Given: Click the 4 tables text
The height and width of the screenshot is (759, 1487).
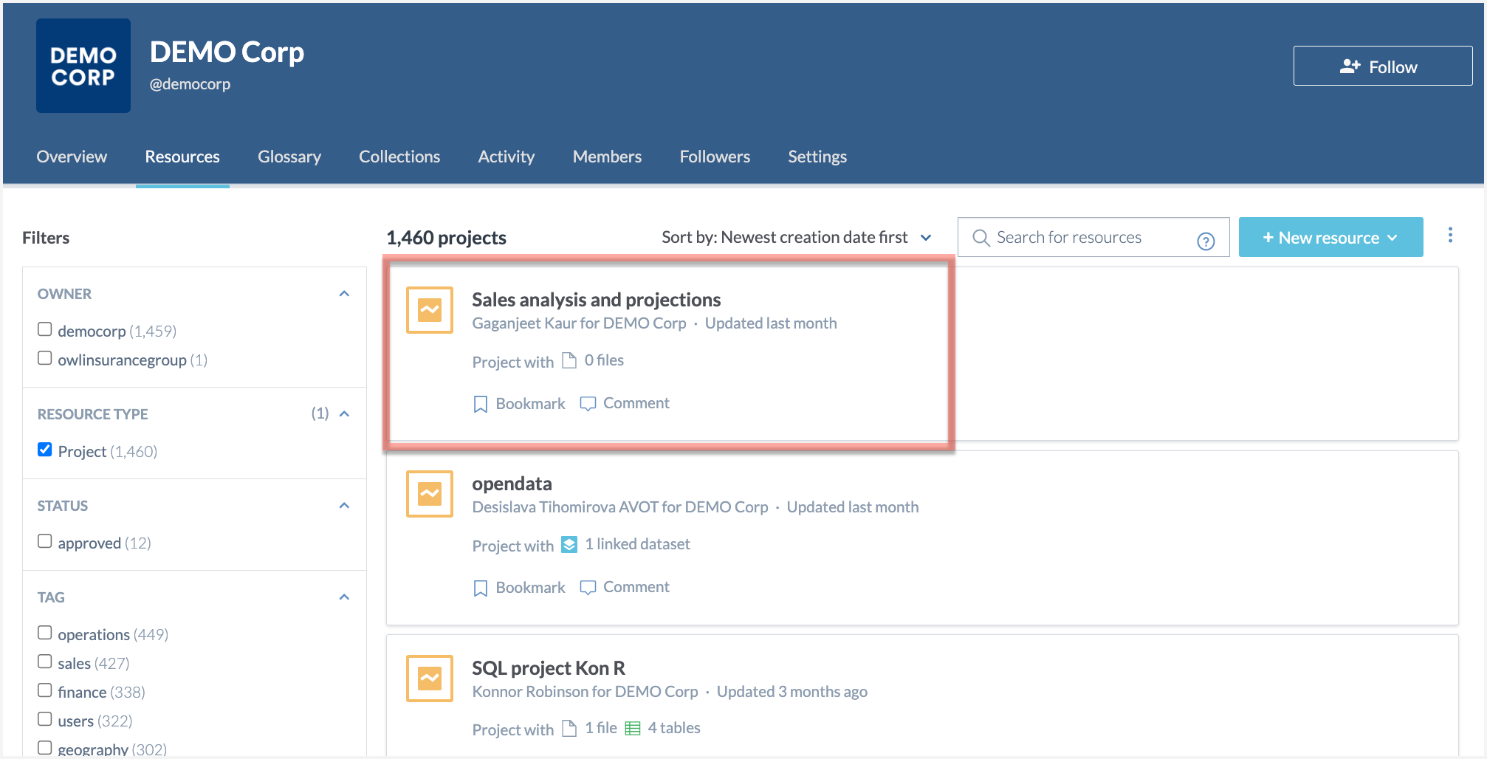Looking at the screenshot, I should click(674, 728).
